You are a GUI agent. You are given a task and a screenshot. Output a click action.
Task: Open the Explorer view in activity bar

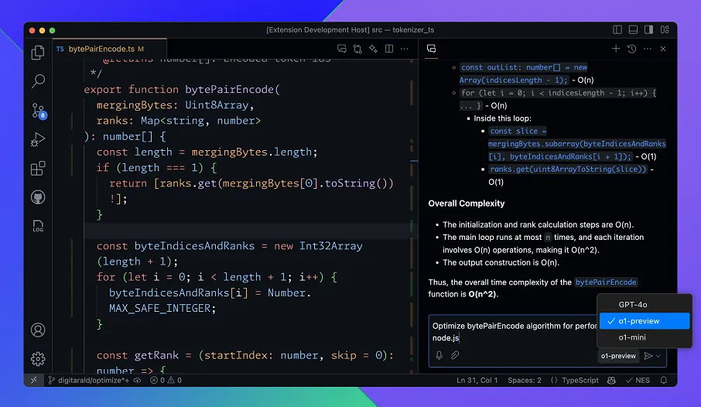click(38, 53)
